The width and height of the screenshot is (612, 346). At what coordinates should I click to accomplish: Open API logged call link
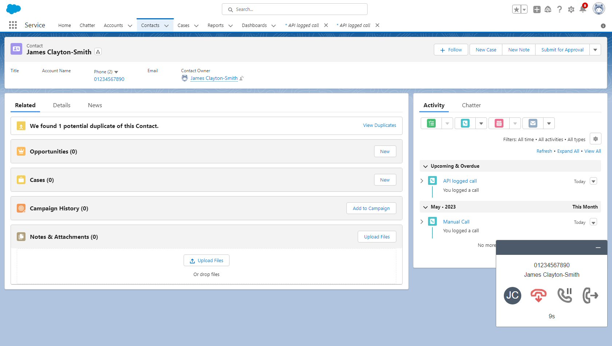pyautogui.click(x=460, y=181)
